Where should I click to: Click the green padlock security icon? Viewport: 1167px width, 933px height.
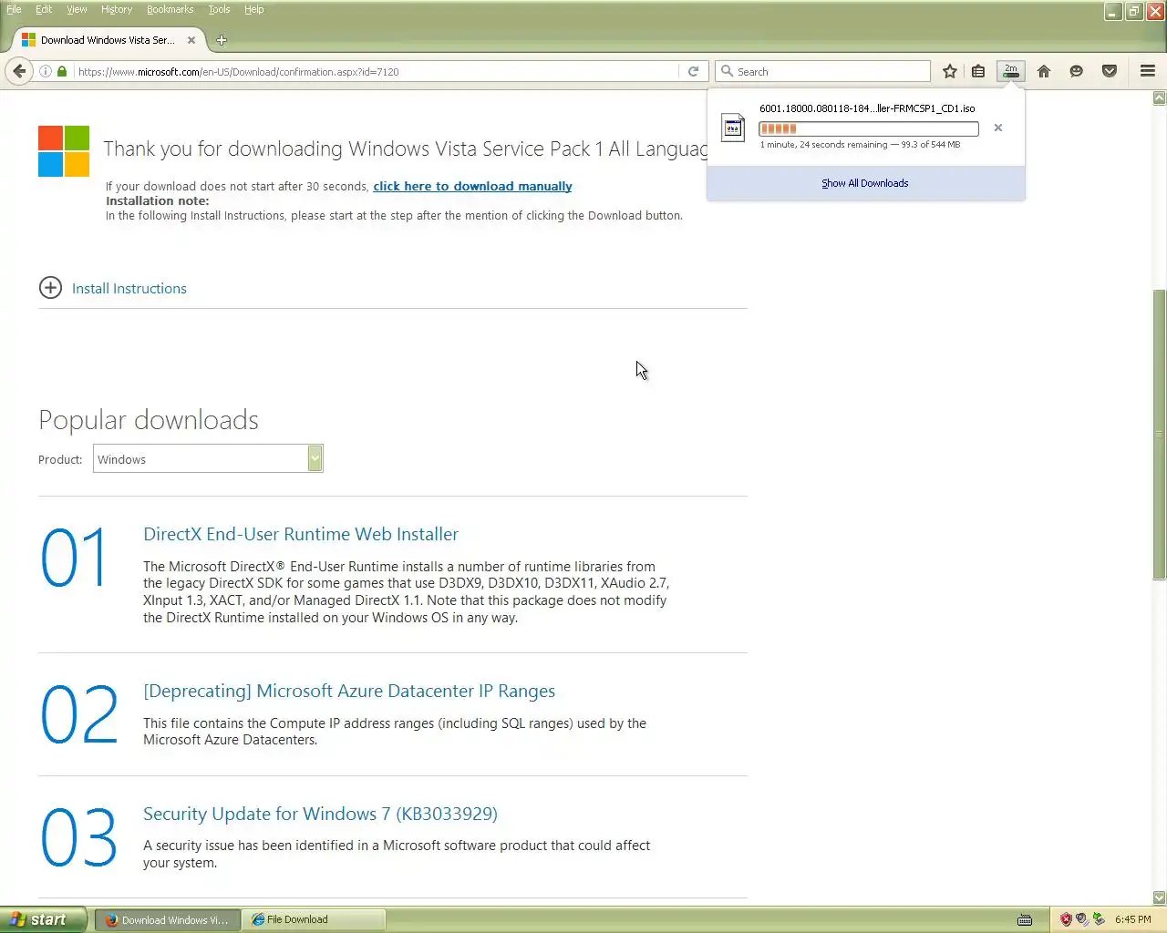[x=62, y=71]
